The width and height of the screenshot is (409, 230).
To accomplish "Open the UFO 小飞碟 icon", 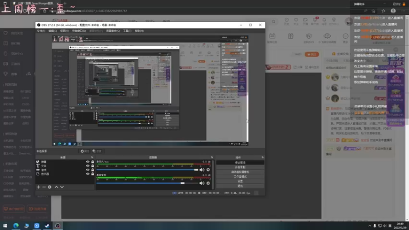I will 327,36.
